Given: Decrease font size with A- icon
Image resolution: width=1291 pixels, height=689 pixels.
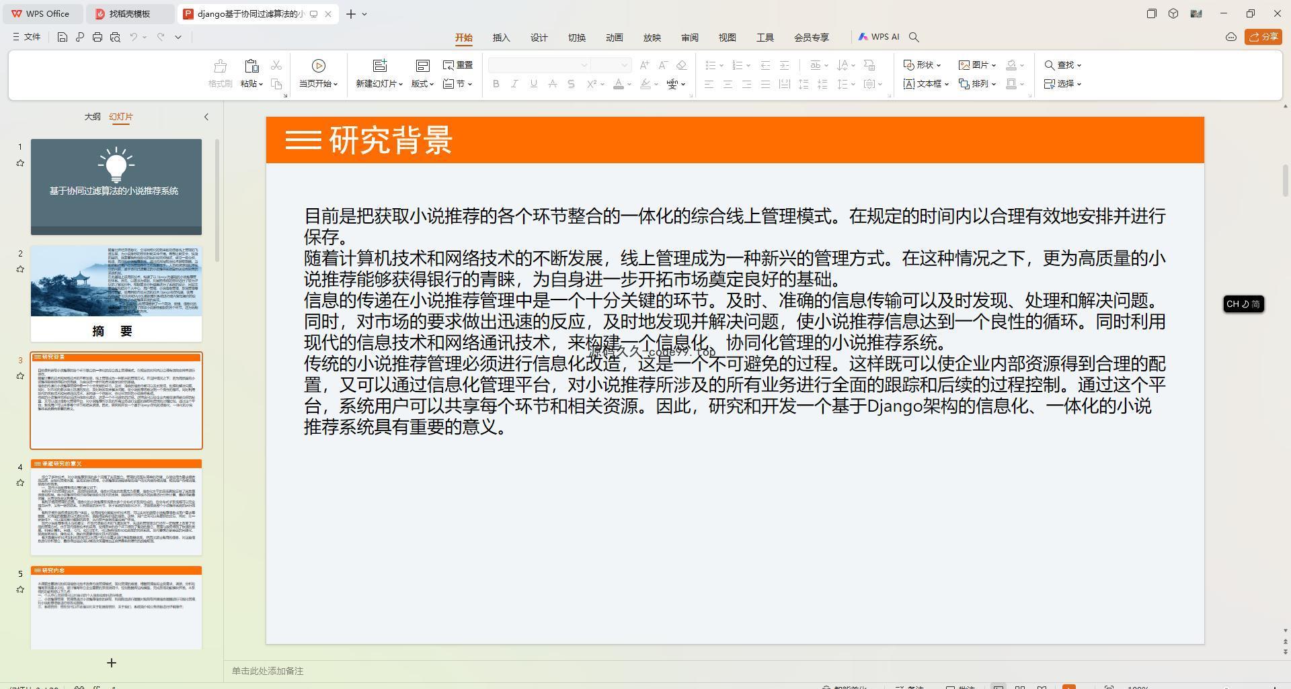Looking at the screenshot, I should 663,65.
